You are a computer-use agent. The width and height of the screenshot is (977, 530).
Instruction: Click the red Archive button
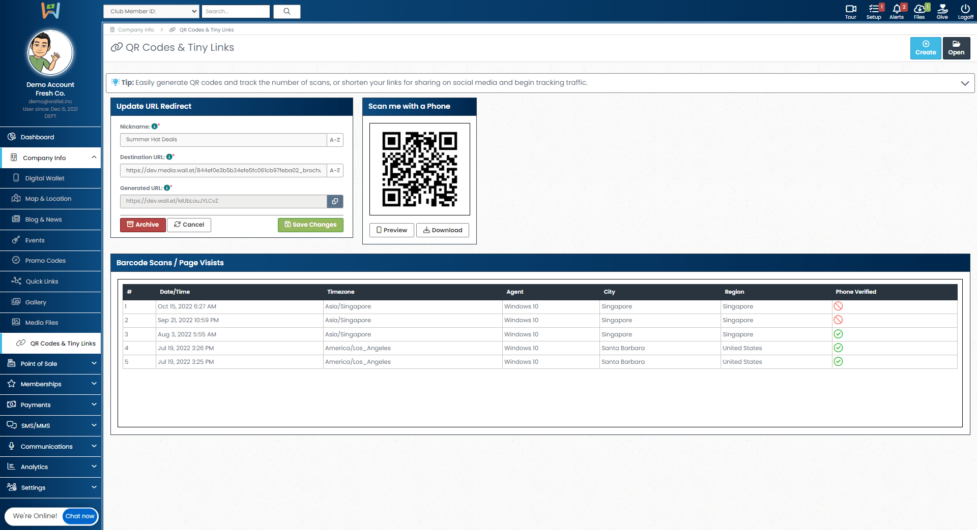tap(142, 225)
